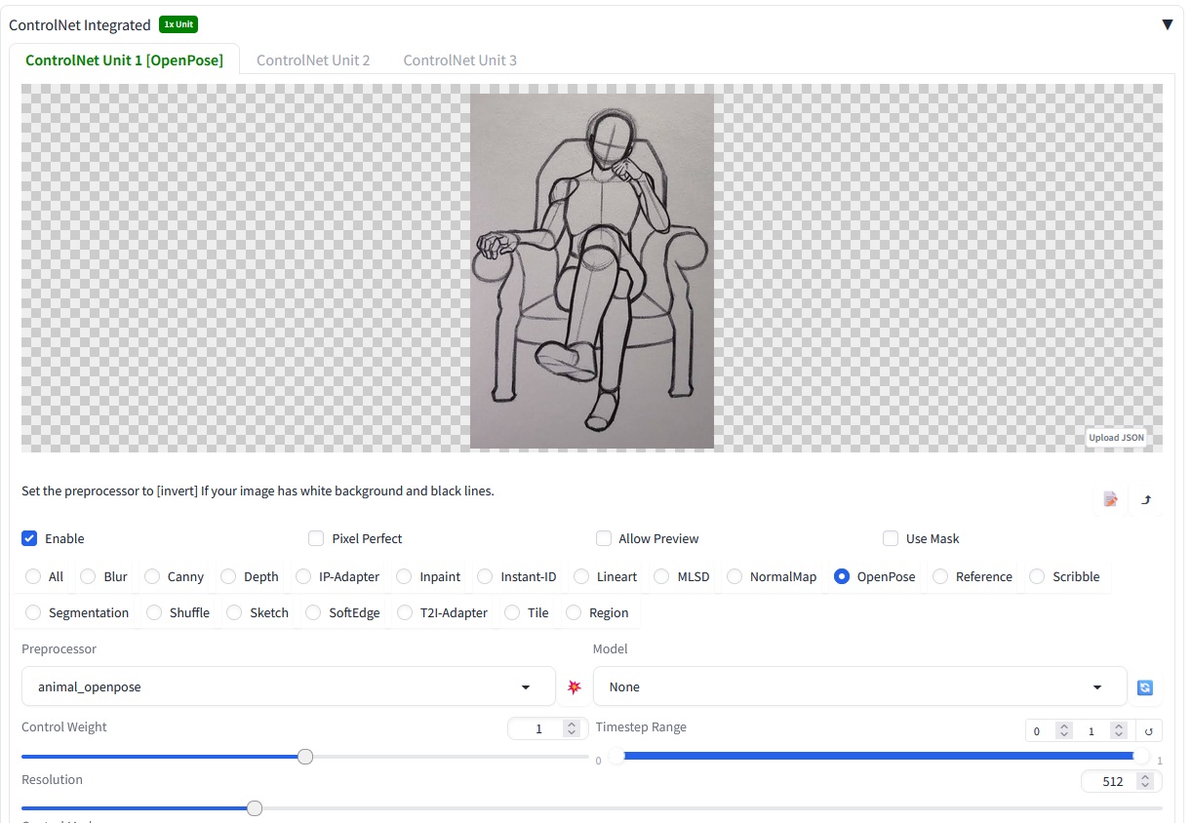Open the Model dropdown showing None
The image size is (1191, 823).
pyautogui.click(x=859, y=686)
